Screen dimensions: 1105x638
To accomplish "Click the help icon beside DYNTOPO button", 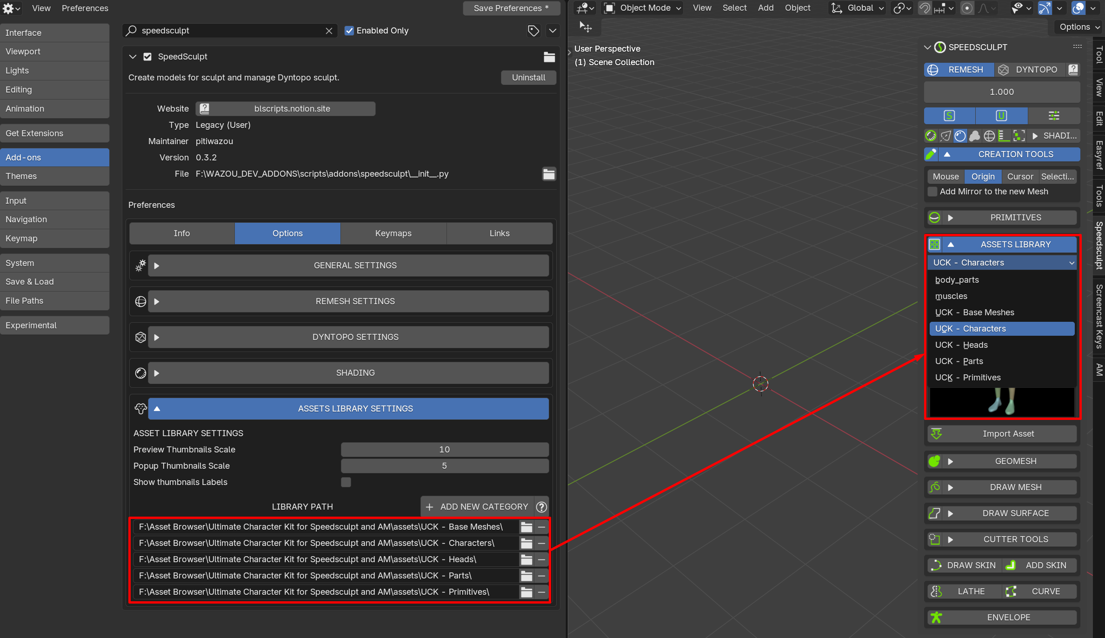I will (x=1072, y=70).
